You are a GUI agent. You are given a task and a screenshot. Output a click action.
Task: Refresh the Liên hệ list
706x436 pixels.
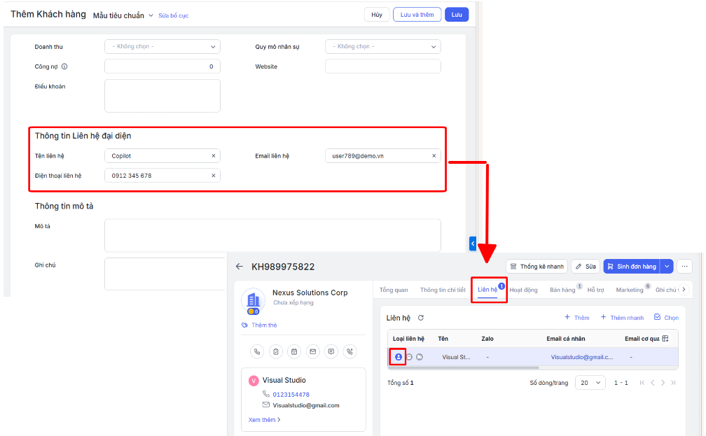[421, 318]
